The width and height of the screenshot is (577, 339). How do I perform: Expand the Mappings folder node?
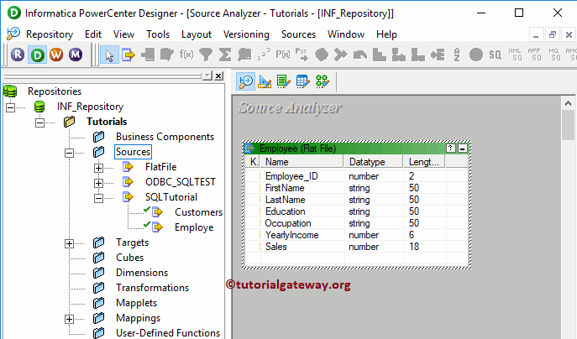coord(71,319)
